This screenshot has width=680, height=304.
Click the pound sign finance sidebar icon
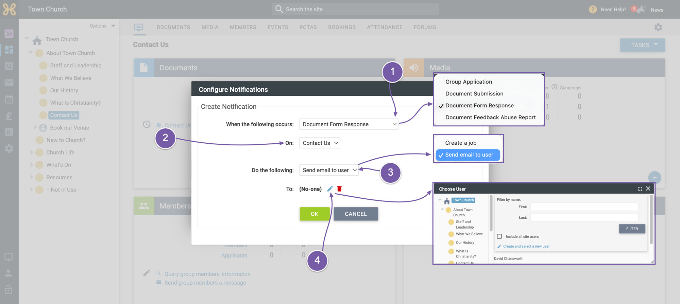point(9,116)
